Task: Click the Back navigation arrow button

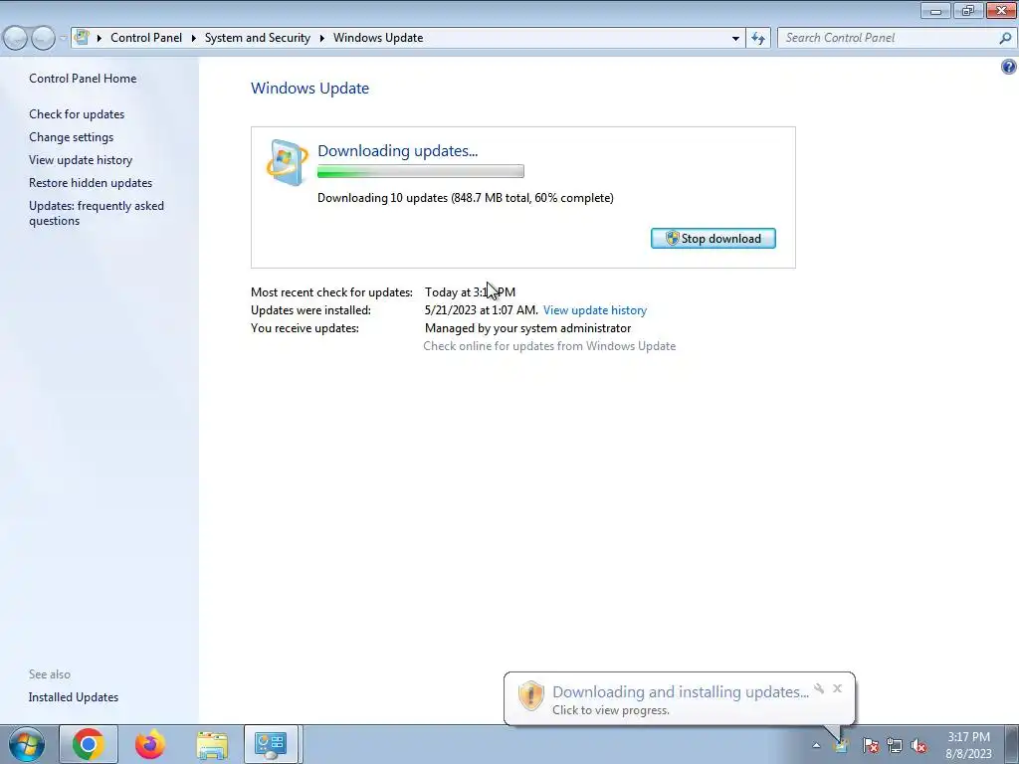Action: [16, 39]
